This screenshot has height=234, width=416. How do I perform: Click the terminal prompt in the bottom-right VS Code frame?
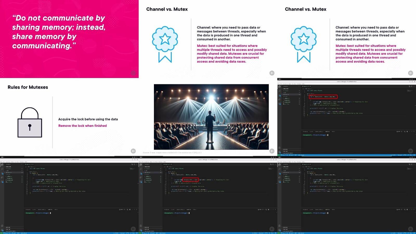pos(315,213)
